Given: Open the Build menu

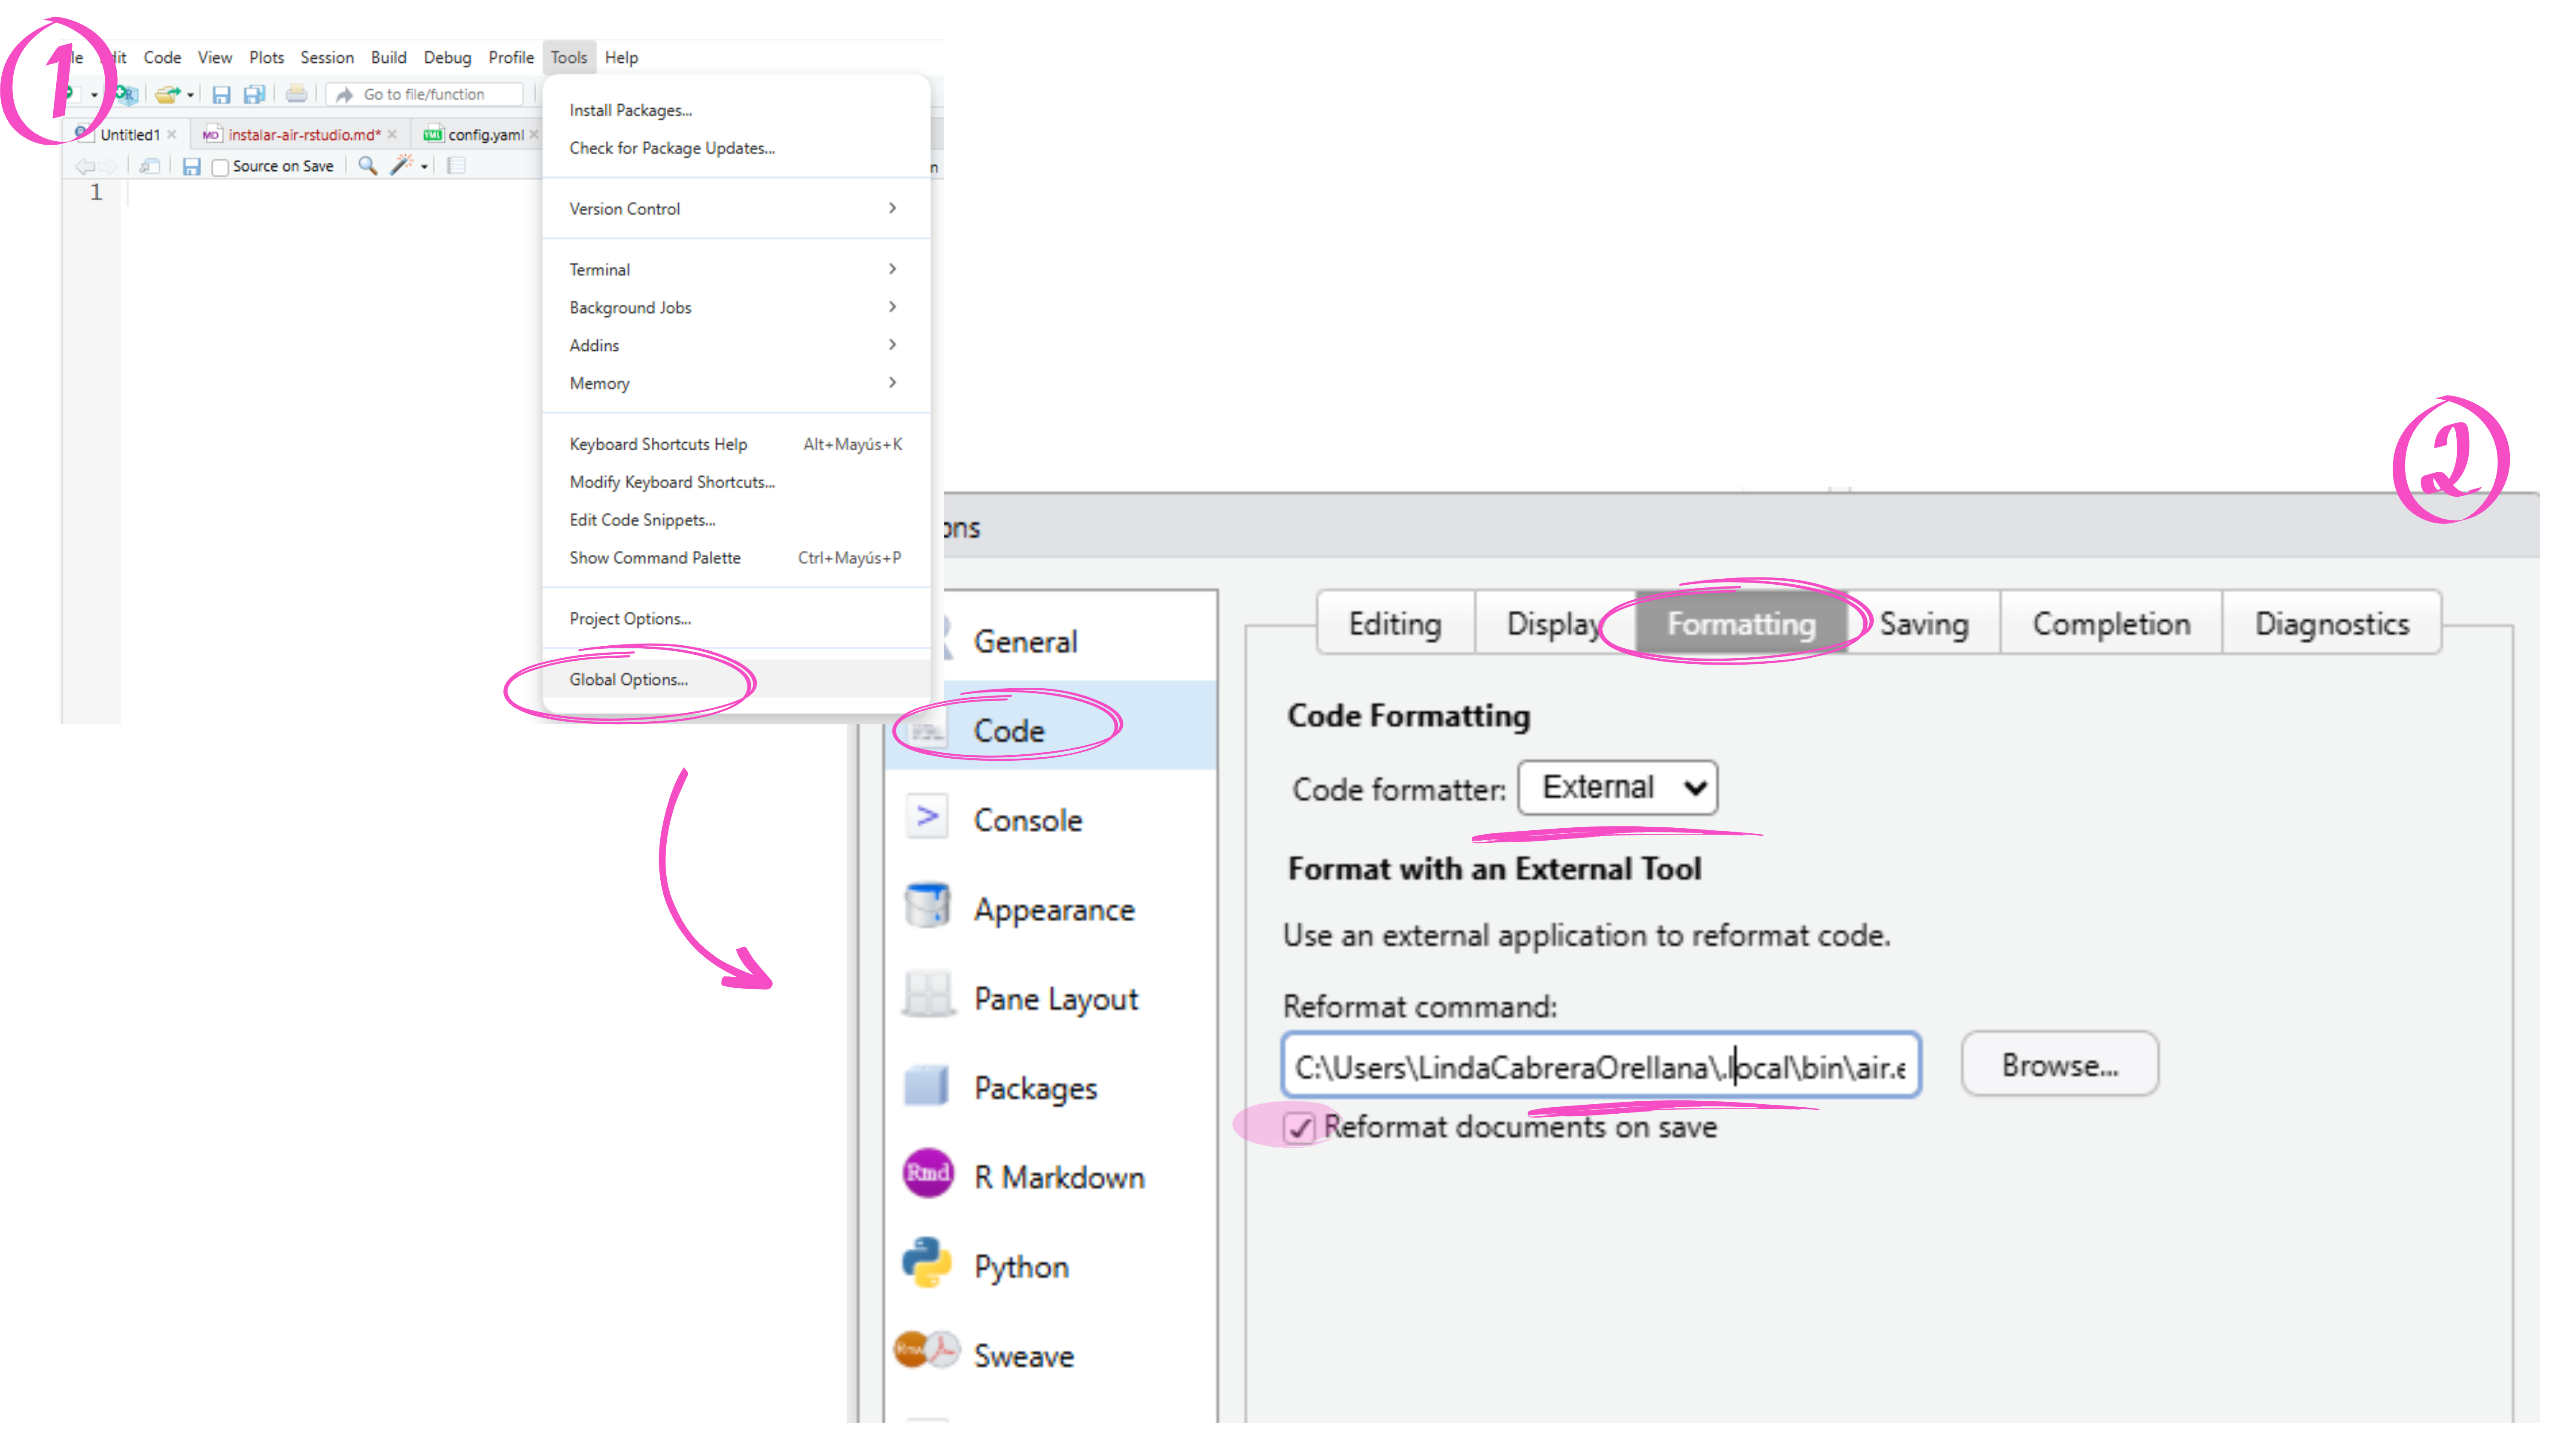Looking at the screenshot, I should point(388,57).
